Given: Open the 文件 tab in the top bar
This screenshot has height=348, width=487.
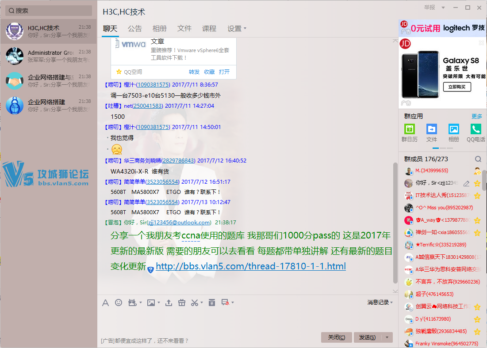Looking at the screenshot, I should (184, 29).
